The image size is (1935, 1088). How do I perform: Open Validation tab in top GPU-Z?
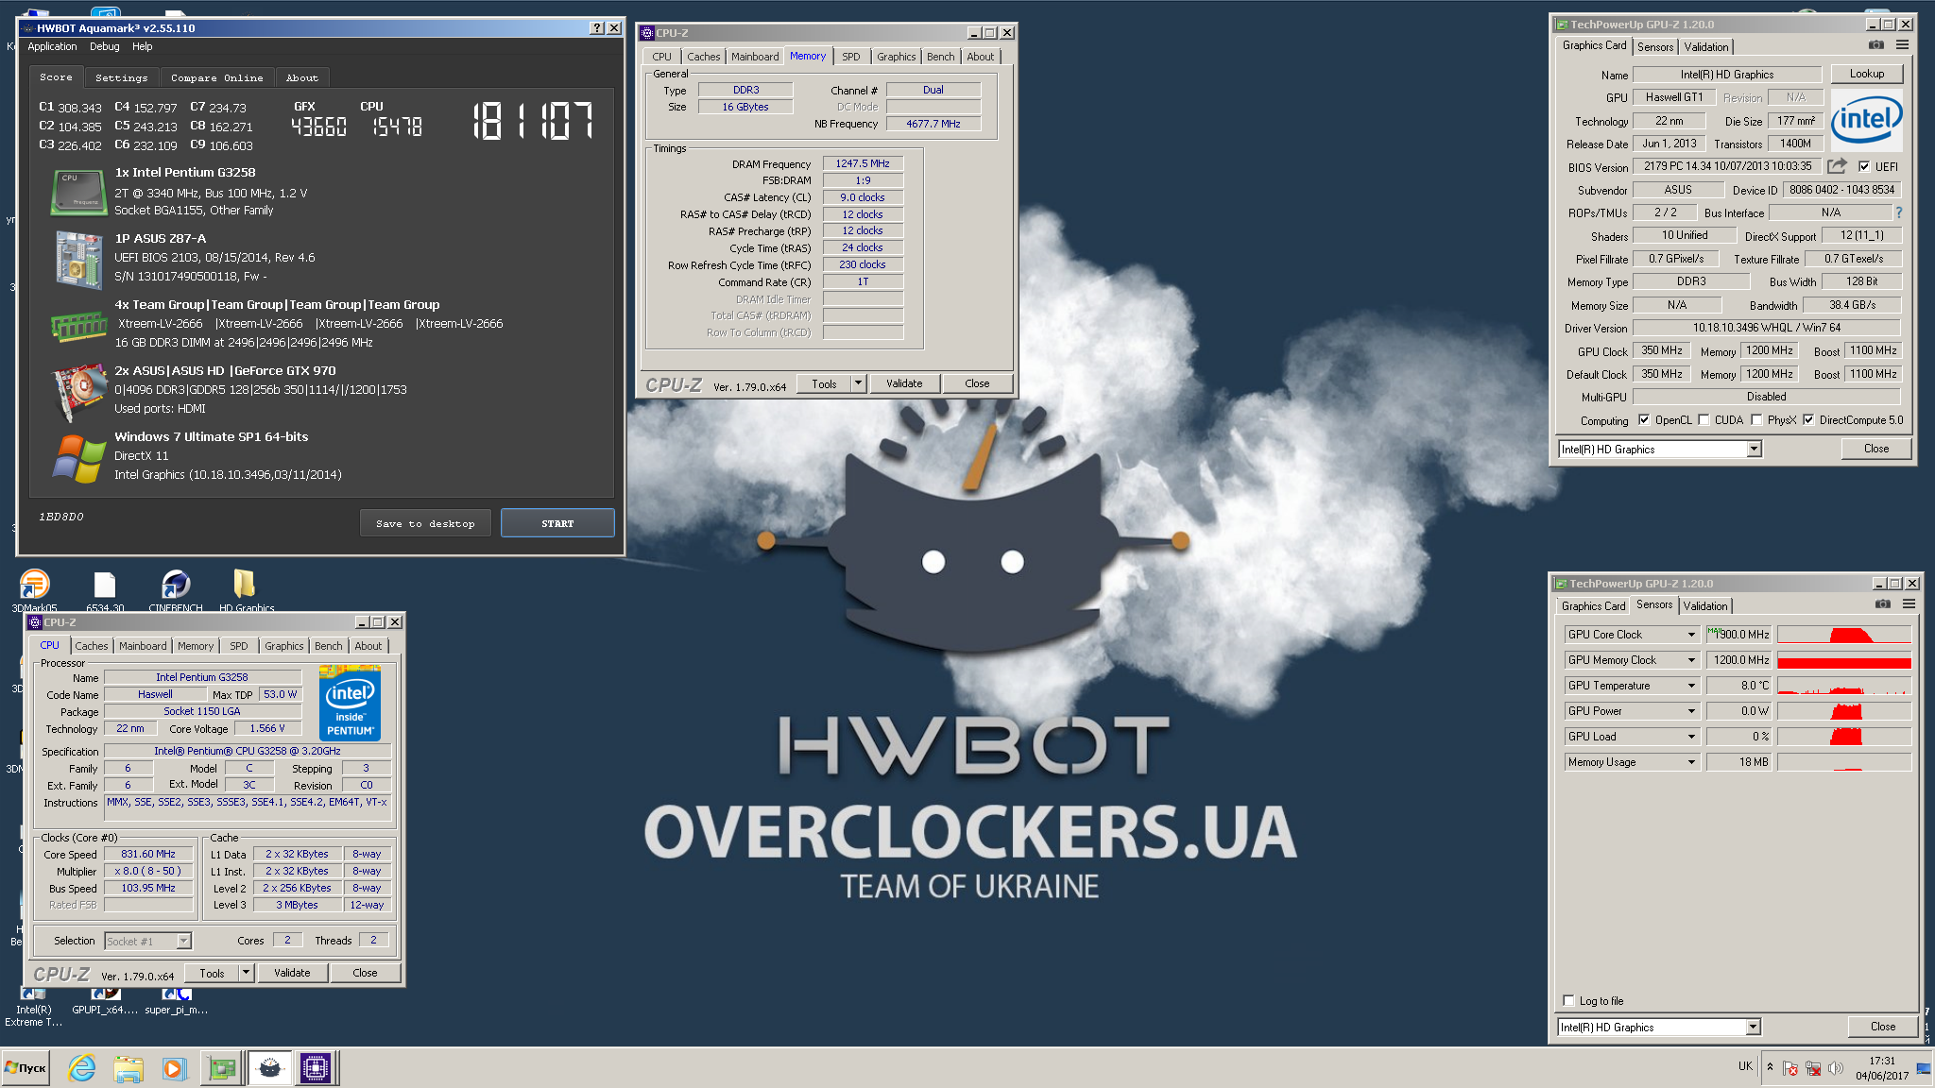tap(1706, 47)
